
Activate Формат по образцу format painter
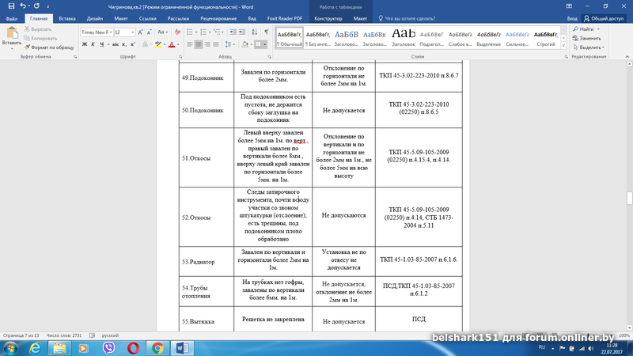pyautogui.click(x=49, y=47)
